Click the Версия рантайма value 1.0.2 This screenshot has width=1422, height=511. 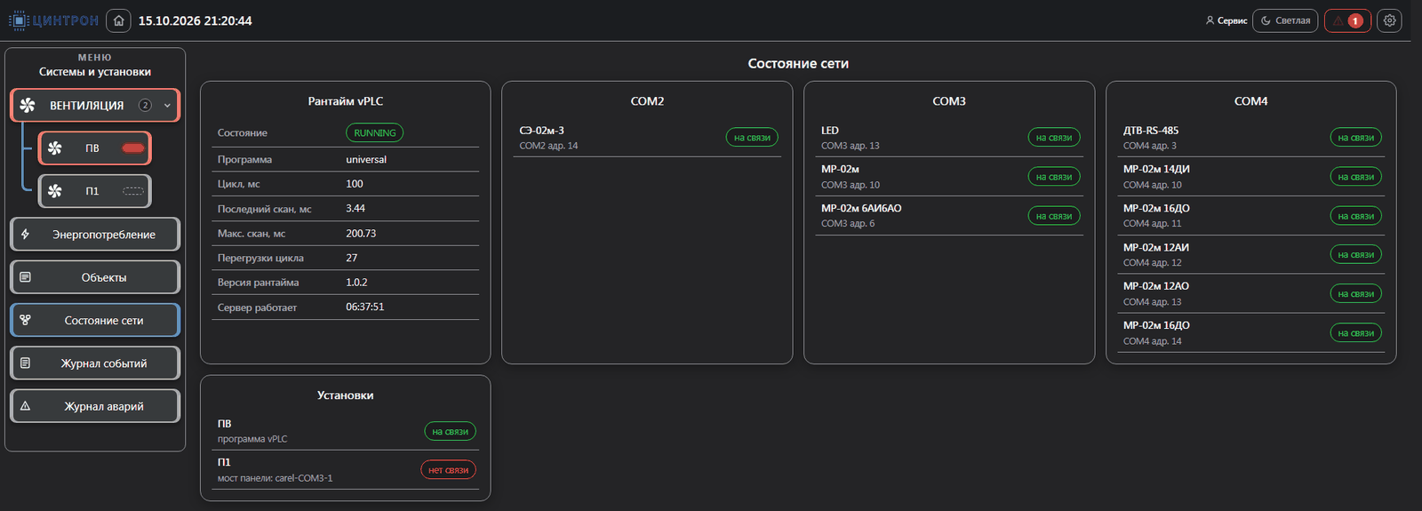356,283
